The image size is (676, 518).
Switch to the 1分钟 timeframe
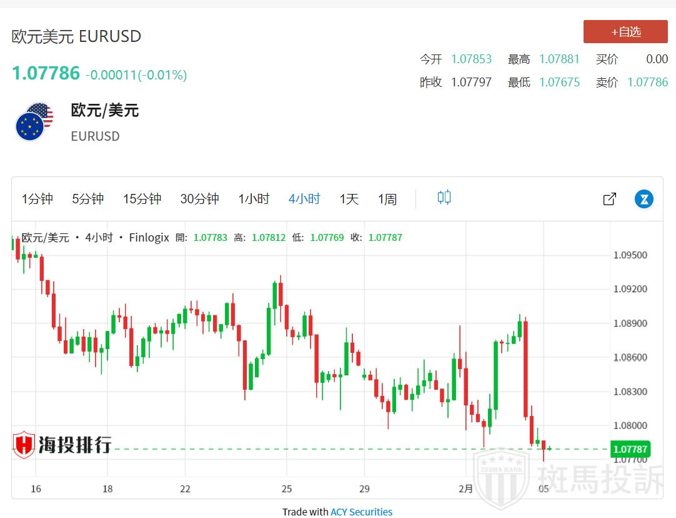pos(37,199)
